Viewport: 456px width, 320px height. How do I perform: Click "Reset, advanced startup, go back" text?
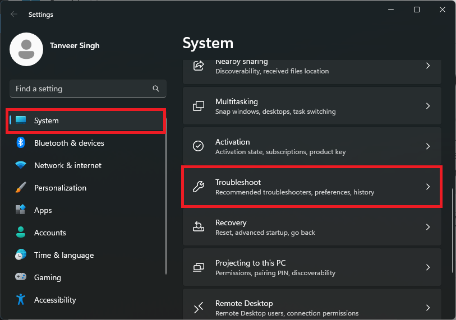265,233
